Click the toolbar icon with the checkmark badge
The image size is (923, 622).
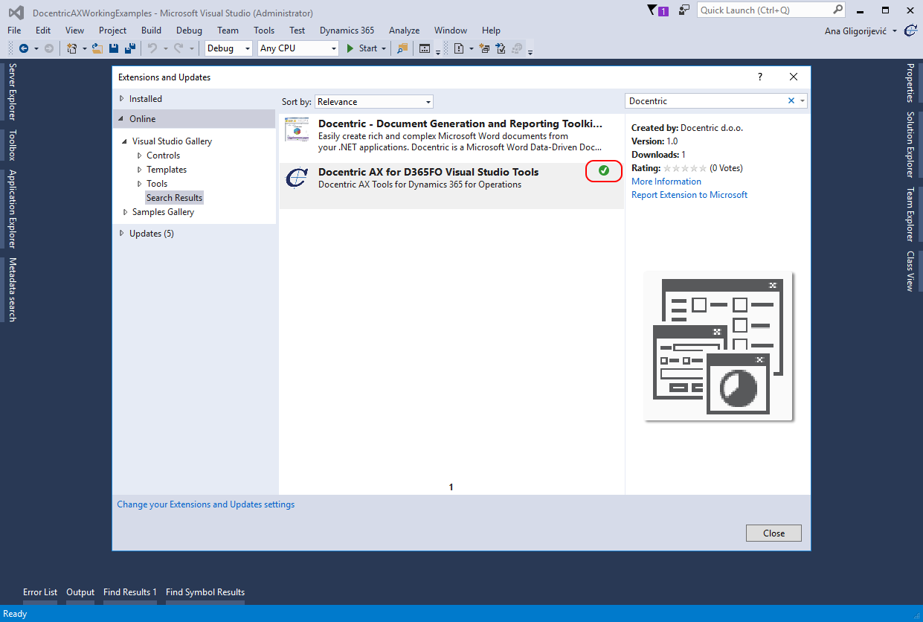pyautogui.click(x=501, y=48)
